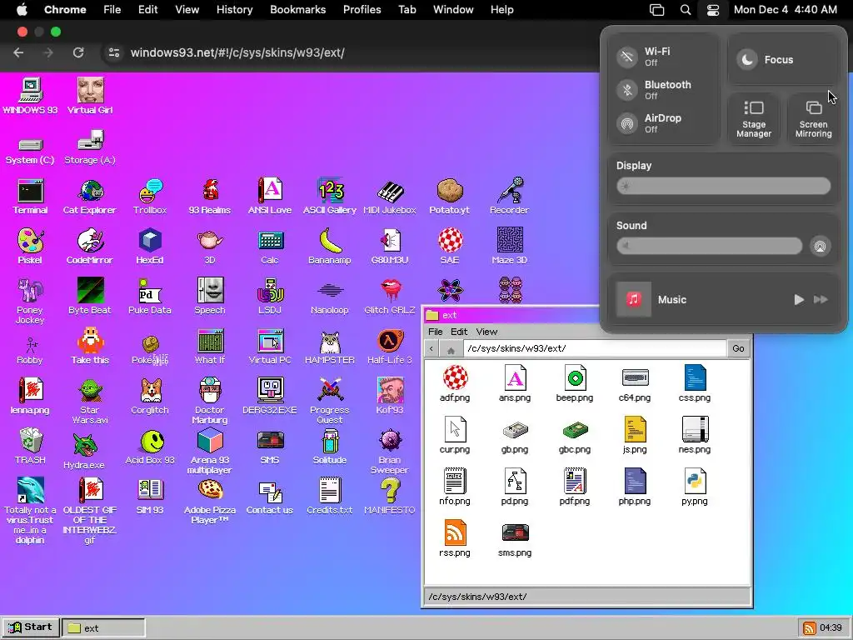This screenshot has width=853, height=640.
Task: Open the MANIFESTO question mark icon
Action: tap(390, 497)
